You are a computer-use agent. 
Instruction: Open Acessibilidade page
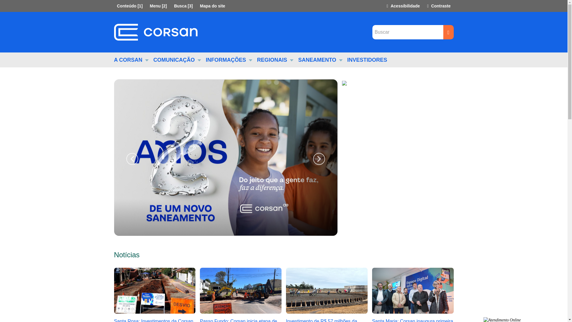tap(403, 6)
